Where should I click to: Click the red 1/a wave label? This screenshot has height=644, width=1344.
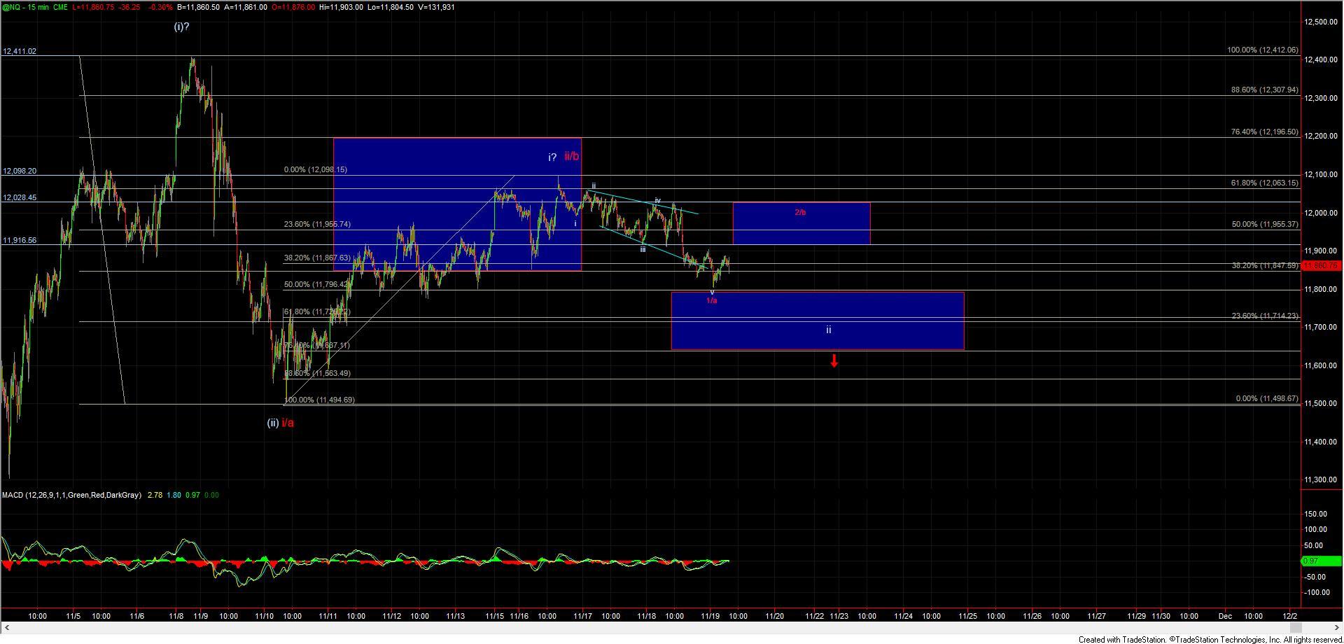[711, 300]
